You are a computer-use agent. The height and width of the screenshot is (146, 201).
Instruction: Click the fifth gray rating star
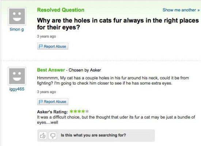[x=87, y=111]
